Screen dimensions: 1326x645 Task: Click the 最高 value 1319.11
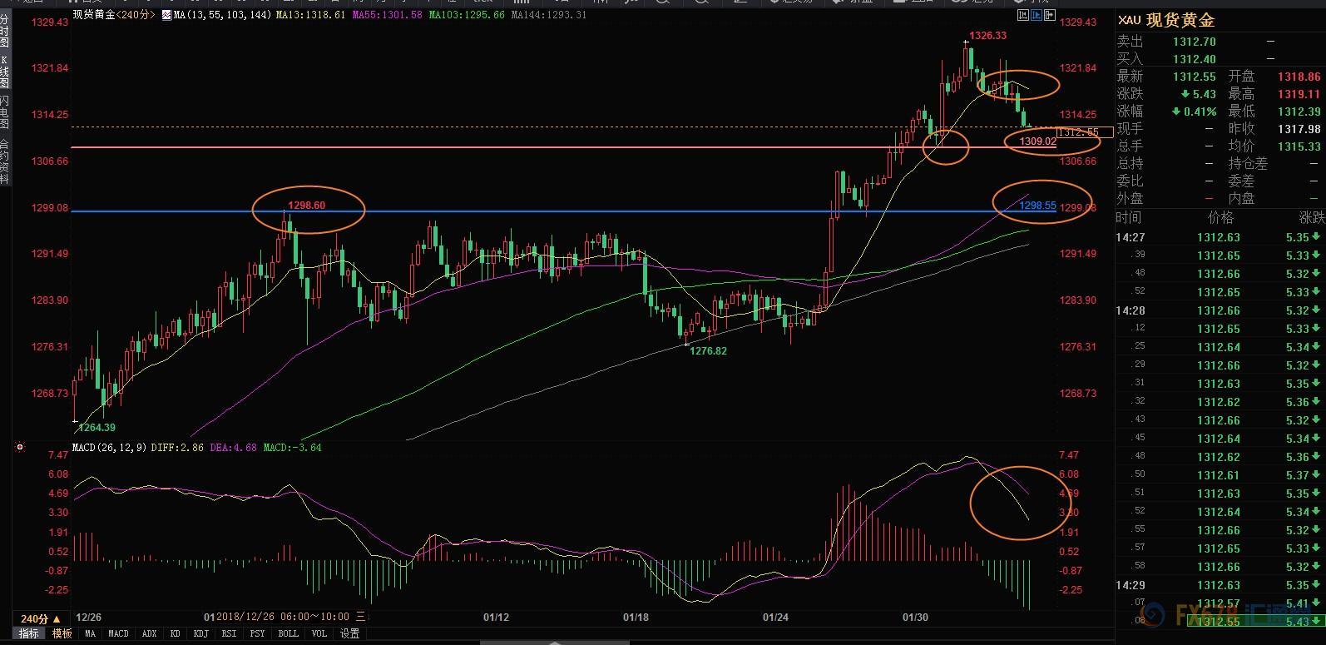point(1299,94)
